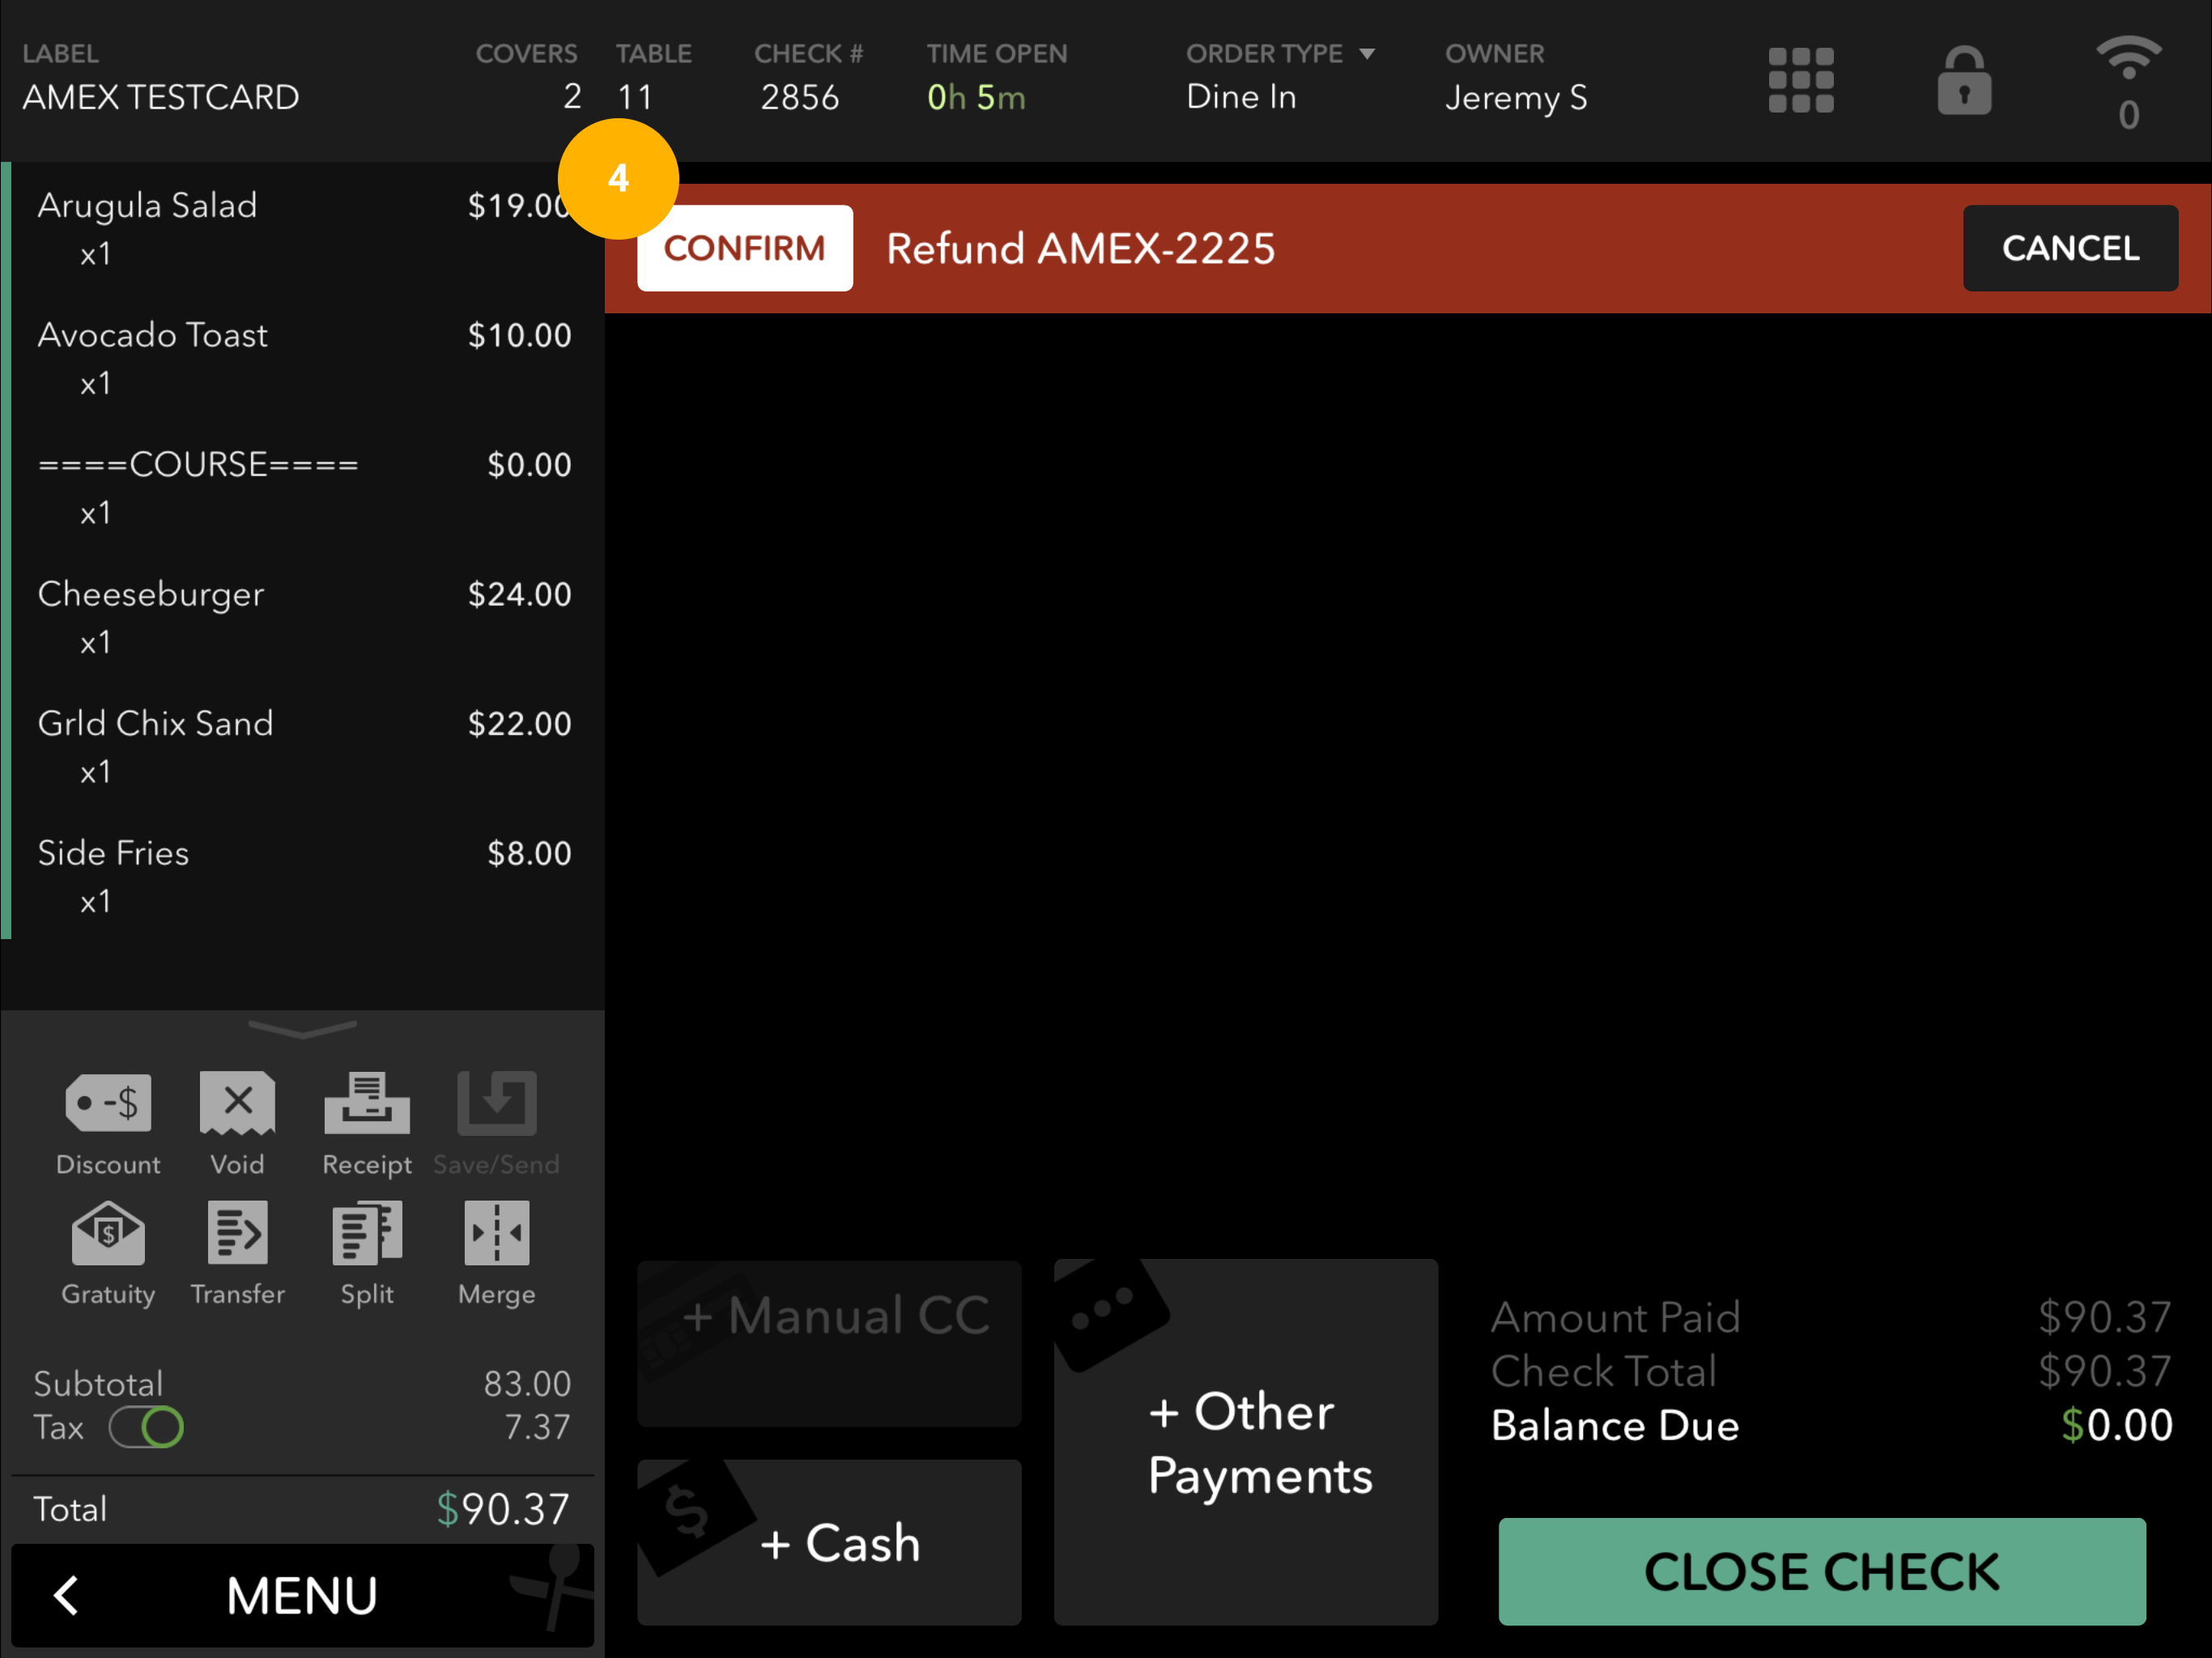Add gratuity with the Gratuity icon
2212x1658 pixels.
(x=108, y=1253)
